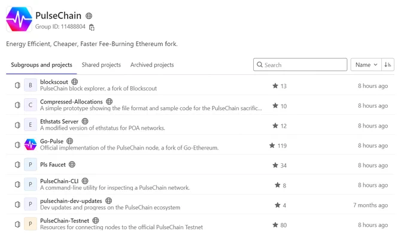The width and height of the screenshot is (407, 237).
Task: Click globe visibility icon next to PulseChain-Testnet
Action: pyautogui.click(x=96, y=220)
